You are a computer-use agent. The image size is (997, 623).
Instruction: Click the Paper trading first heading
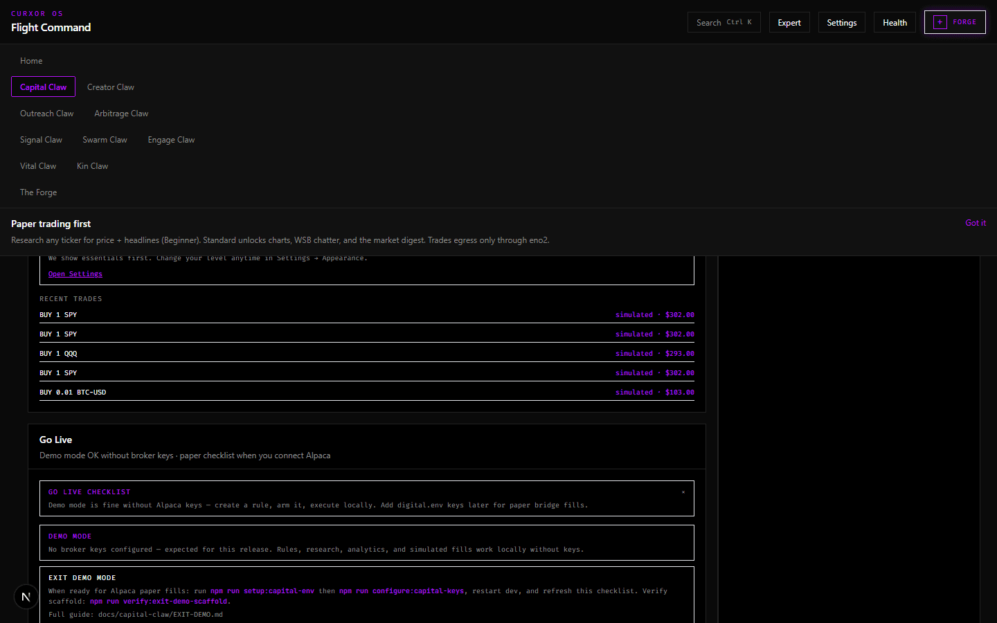[51, 224]
